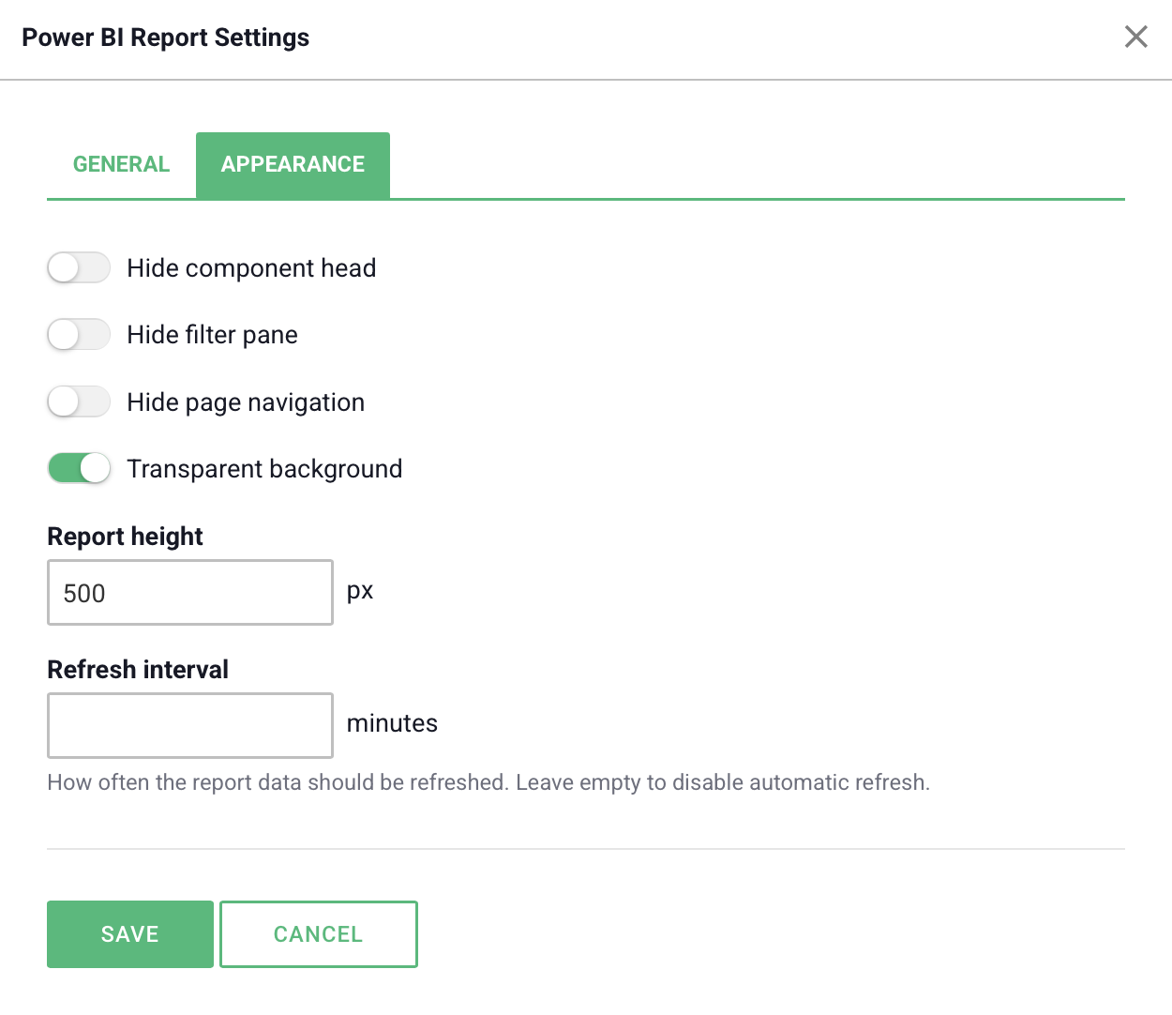
Task: Click the "Hide filter pane" label text
Action: pyautogui.click(x=213, y=335)
